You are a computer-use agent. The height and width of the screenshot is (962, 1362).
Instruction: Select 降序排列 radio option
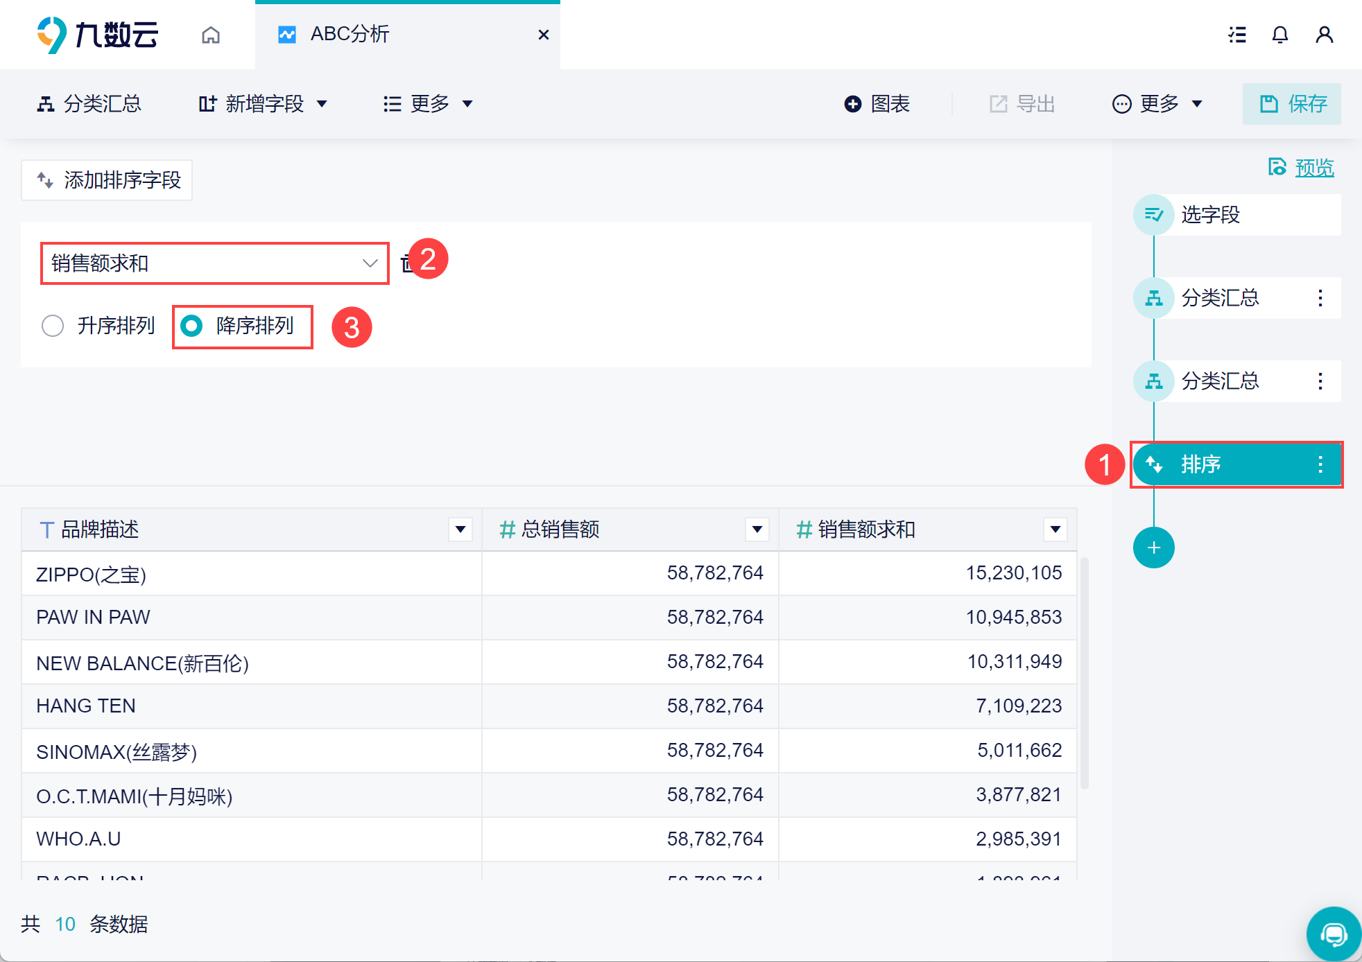click(x=191, y=326)
